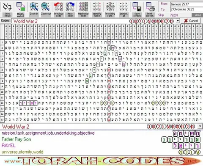Viewport: 203px width, 166px height.
Task: Select the Identify word tool
Action: click(x=97, y=6)
